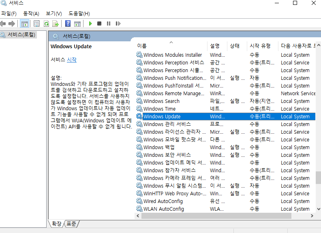Click the green Start Service play icon
The width and height of the screenshot is (321, 233).
[90, 24]
